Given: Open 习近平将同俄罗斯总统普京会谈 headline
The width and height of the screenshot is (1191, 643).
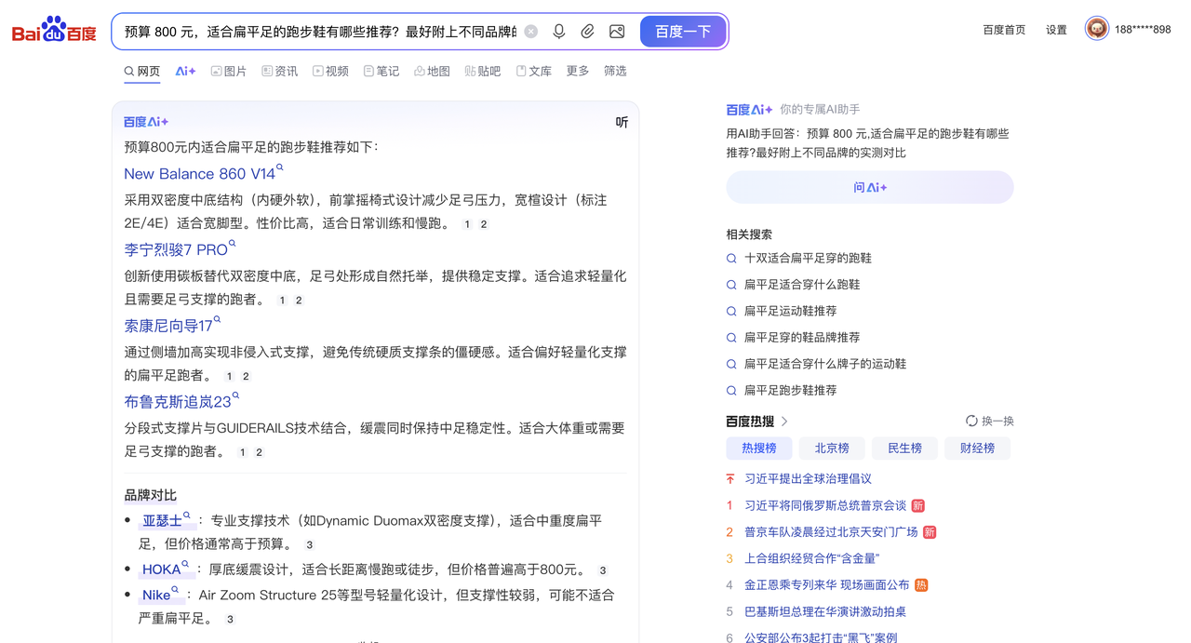Looking at the screenshot, I should (824, 505).
